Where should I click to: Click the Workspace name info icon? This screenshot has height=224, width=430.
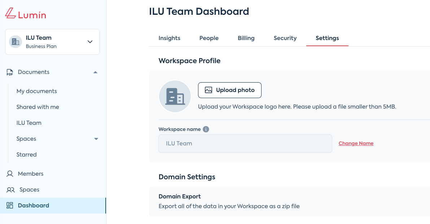coord(206,129)
